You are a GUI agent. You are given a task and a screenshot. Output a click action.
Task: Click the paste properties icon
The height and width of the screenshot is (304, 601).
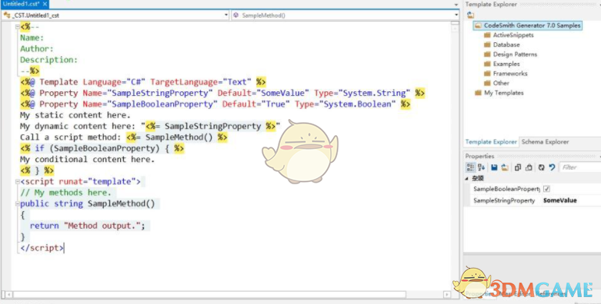point(529,167)
